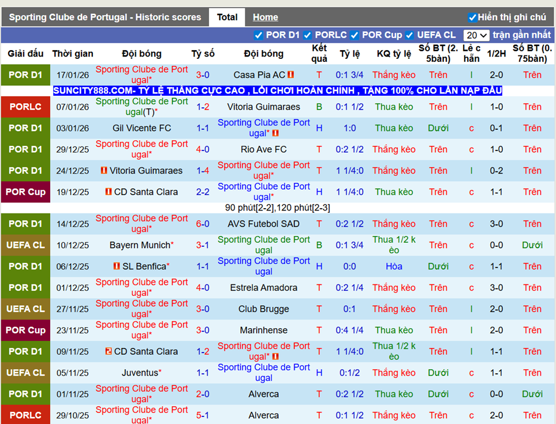
Task: Click Estrela Amadora team name
Action: coord(263,287)
